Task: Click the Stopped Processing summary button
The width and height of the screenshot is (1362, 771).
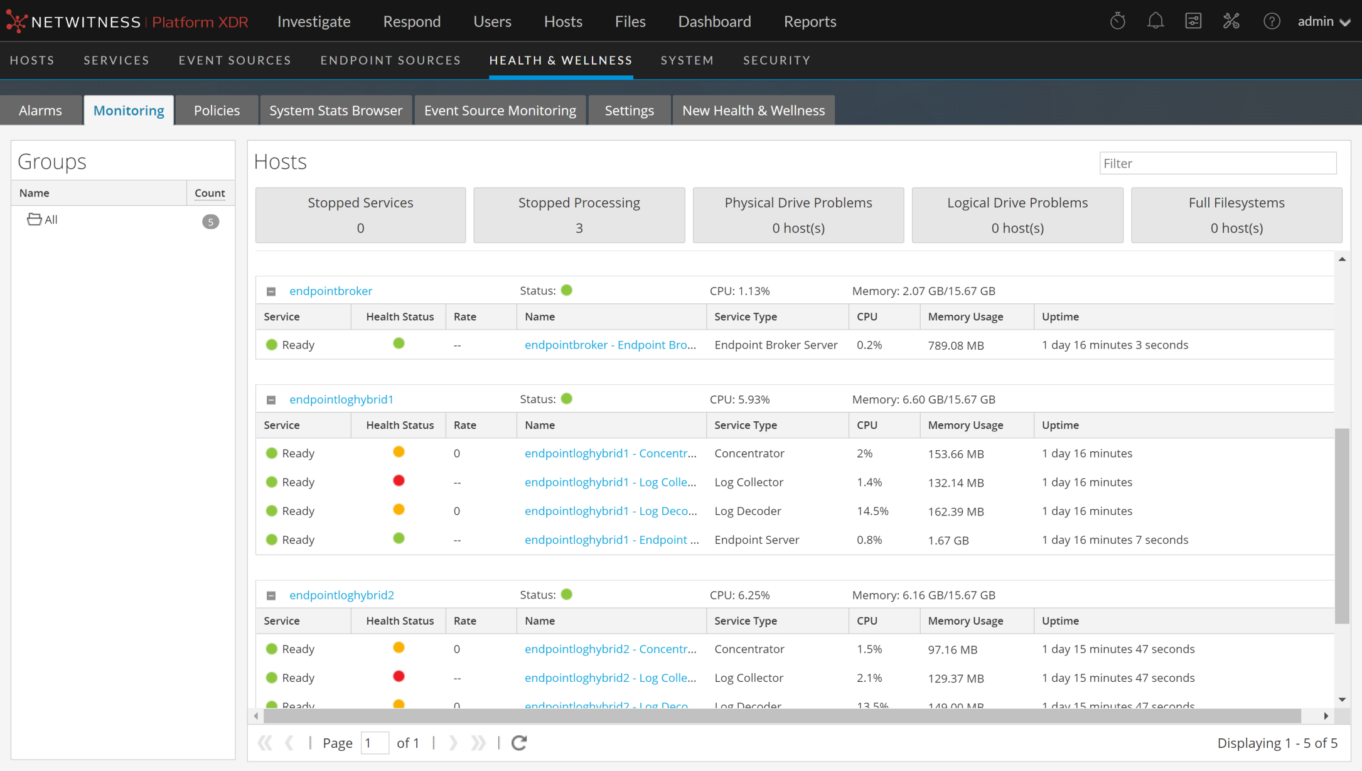Action: 579,215
